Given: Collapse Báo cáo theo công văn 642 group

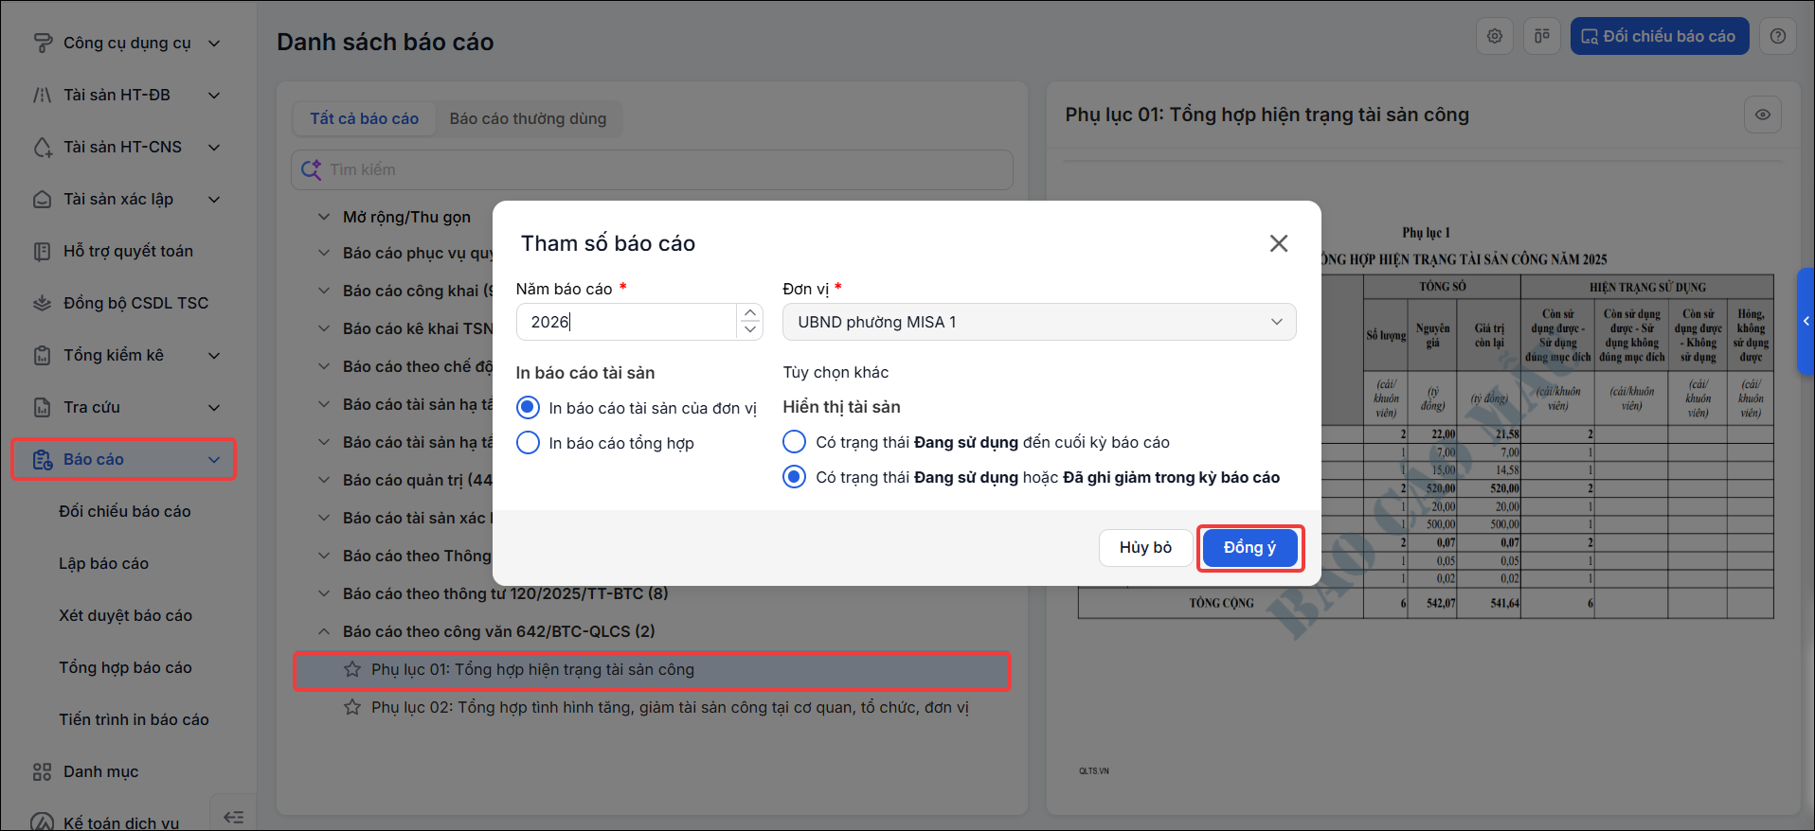Looking at the screenshot, I should click(324, 631).
